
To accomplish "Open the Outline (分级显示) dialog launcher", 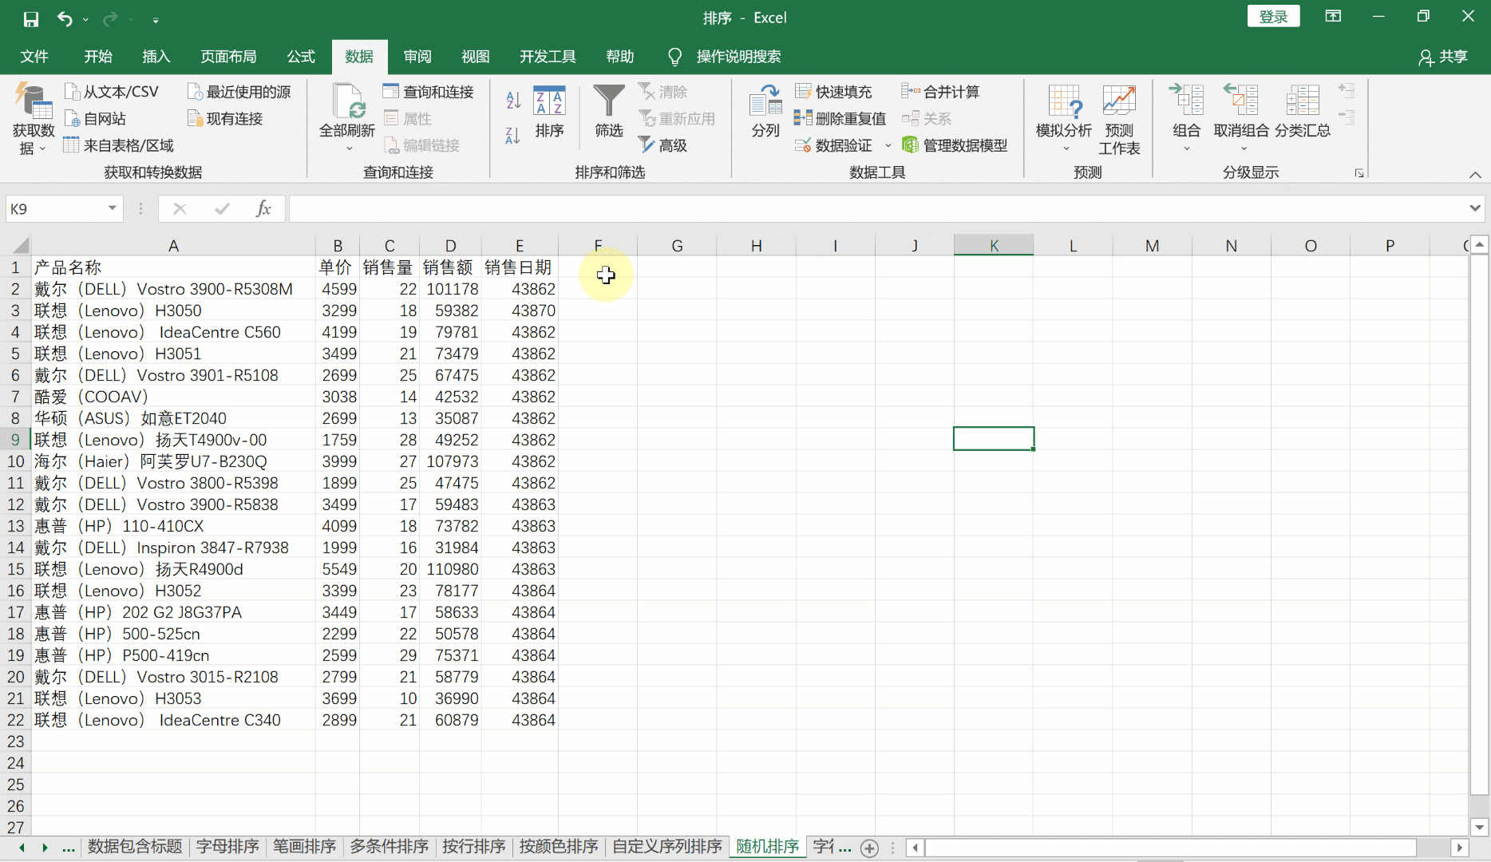I will [1359, 173].
